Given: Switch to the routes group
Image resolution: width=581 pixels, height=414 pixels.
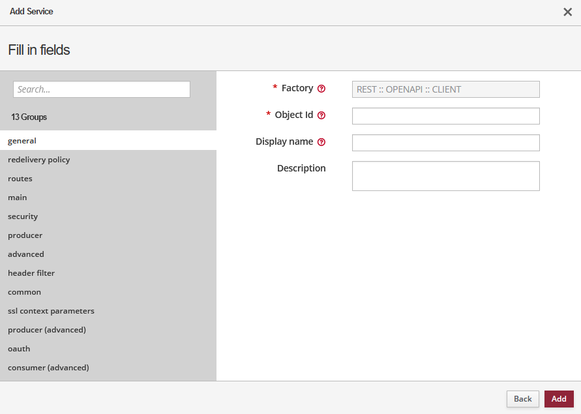Looking at the screenshot, I should pyautogui.click(x=20, y=179).
